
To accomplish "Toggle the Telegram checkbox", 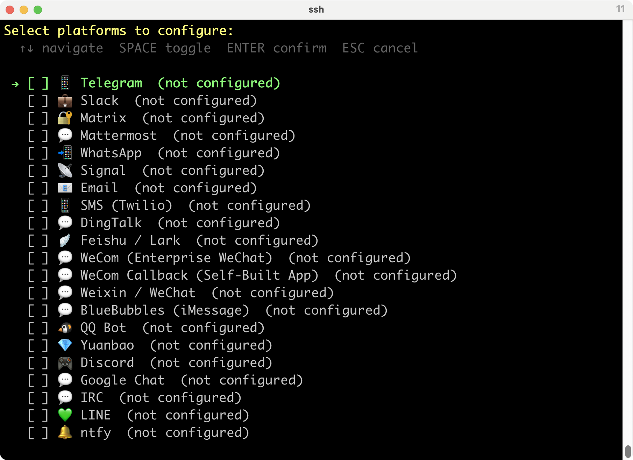I will (x=38, y=83).
